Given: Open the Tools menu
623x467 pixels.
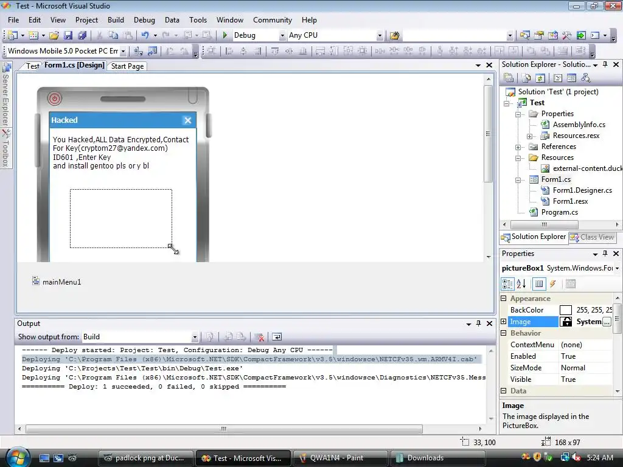Looking at the screenshot, I should (198, 20).
